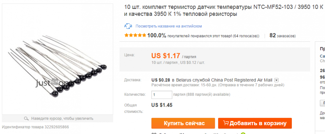Open the shipping method dropdown arrow
Screen dimensions: 325x134
pyautogui.click(x=276, y=80)
